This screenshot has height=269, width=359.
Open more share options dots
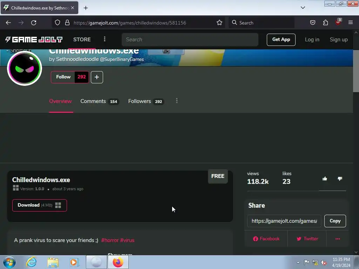(x=338, y=239)
